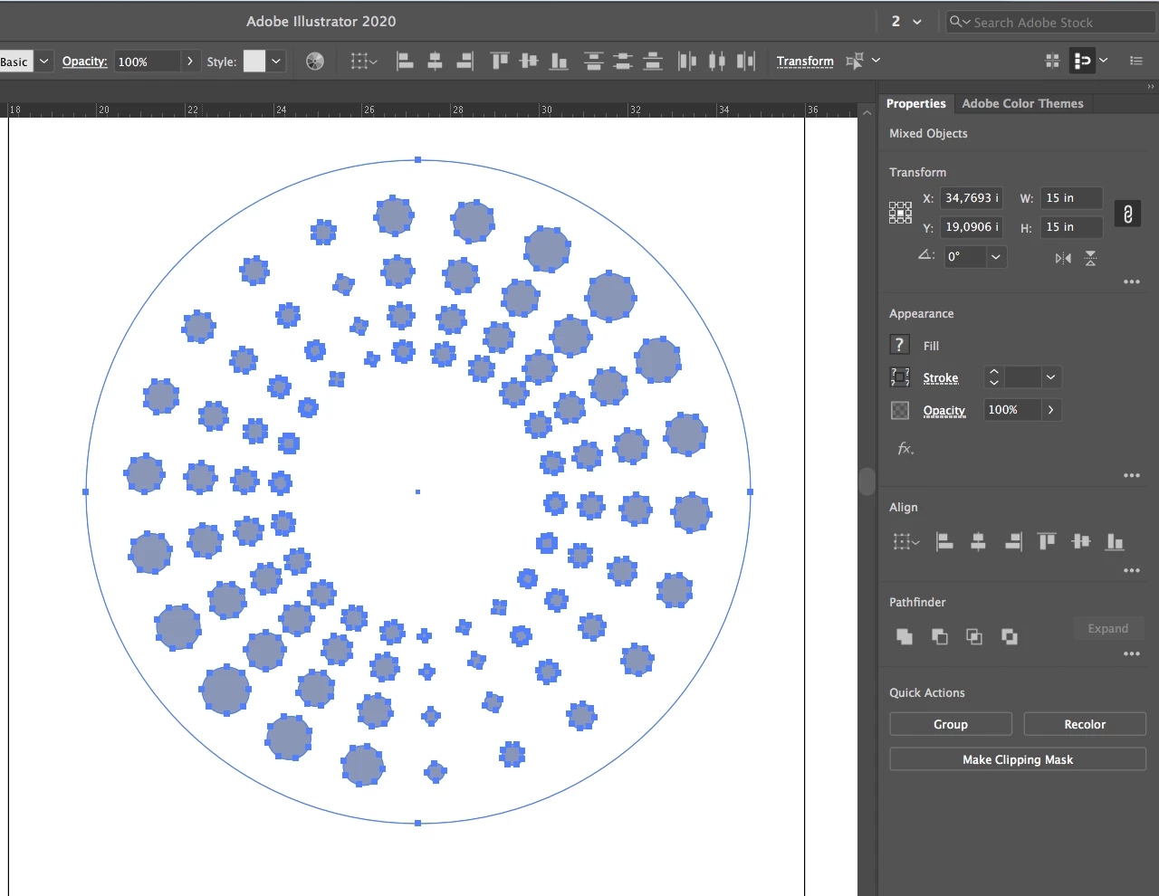Click Recolor Artwork wheel icon in control bar

315,61
